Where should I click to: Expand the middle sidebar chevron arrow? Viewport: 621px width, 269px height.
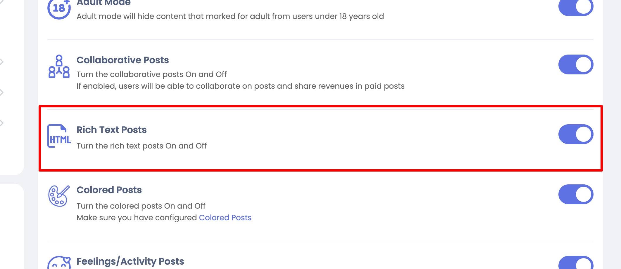point(2,92)
